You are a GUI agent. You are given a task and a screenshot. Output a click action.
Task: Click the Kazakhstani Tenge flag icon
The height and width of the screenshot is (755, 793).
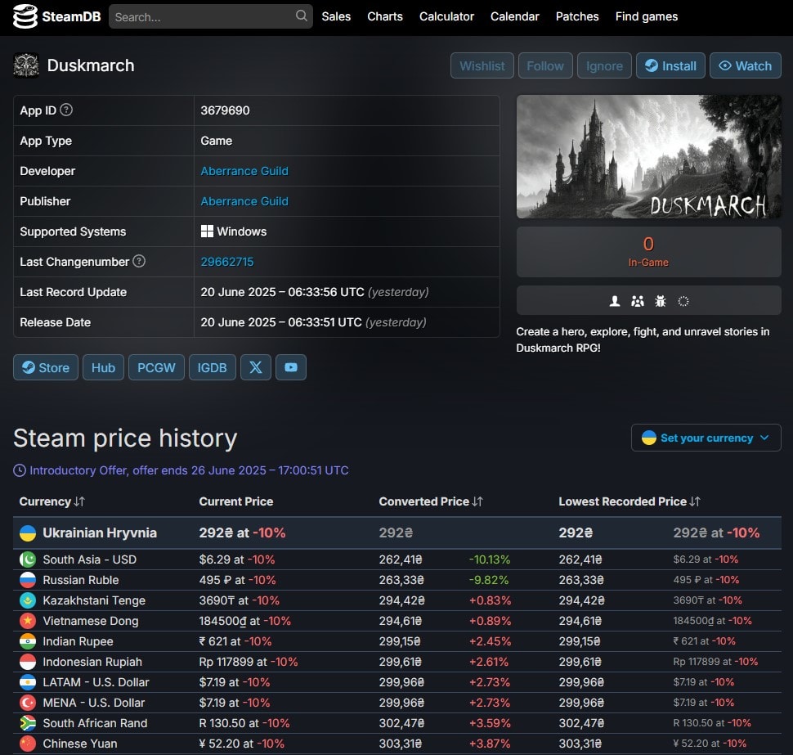point(28,600)
